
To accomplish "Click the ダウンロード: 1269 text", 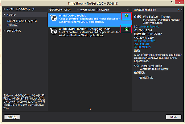I will (x=144, y=38).
